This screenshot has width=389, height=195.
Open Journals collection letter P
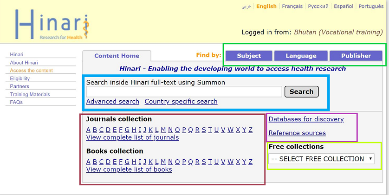(x=184, y=130)
